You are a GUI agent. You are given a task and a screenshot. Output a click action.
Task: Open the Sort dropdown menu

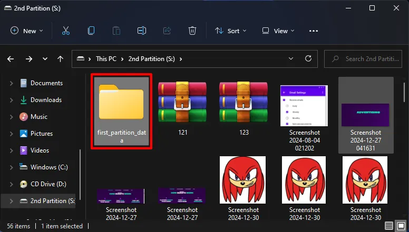[230, 31]
